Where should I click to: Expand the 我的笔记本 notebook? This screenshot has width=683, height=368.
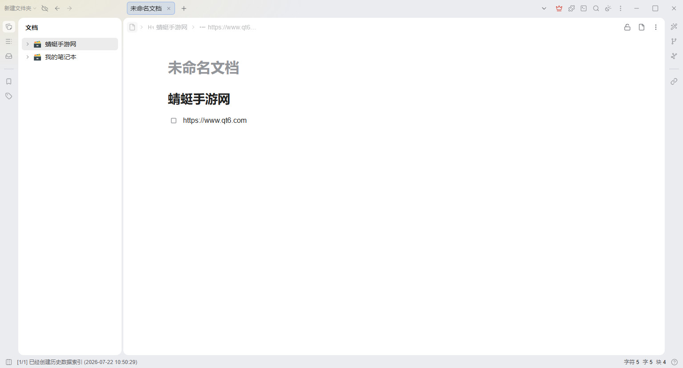click(x=28, y=57)
